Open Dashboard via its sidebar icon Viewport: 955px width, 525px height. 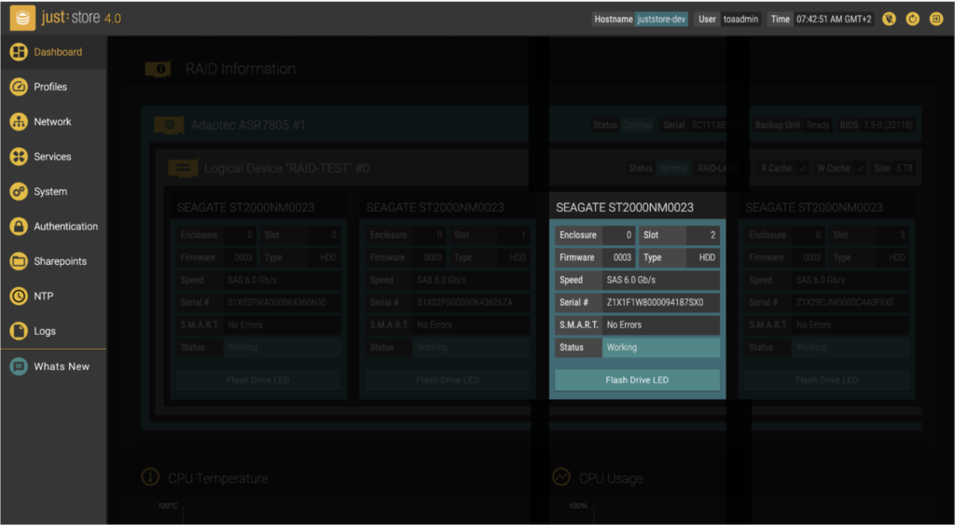point(20,52)
